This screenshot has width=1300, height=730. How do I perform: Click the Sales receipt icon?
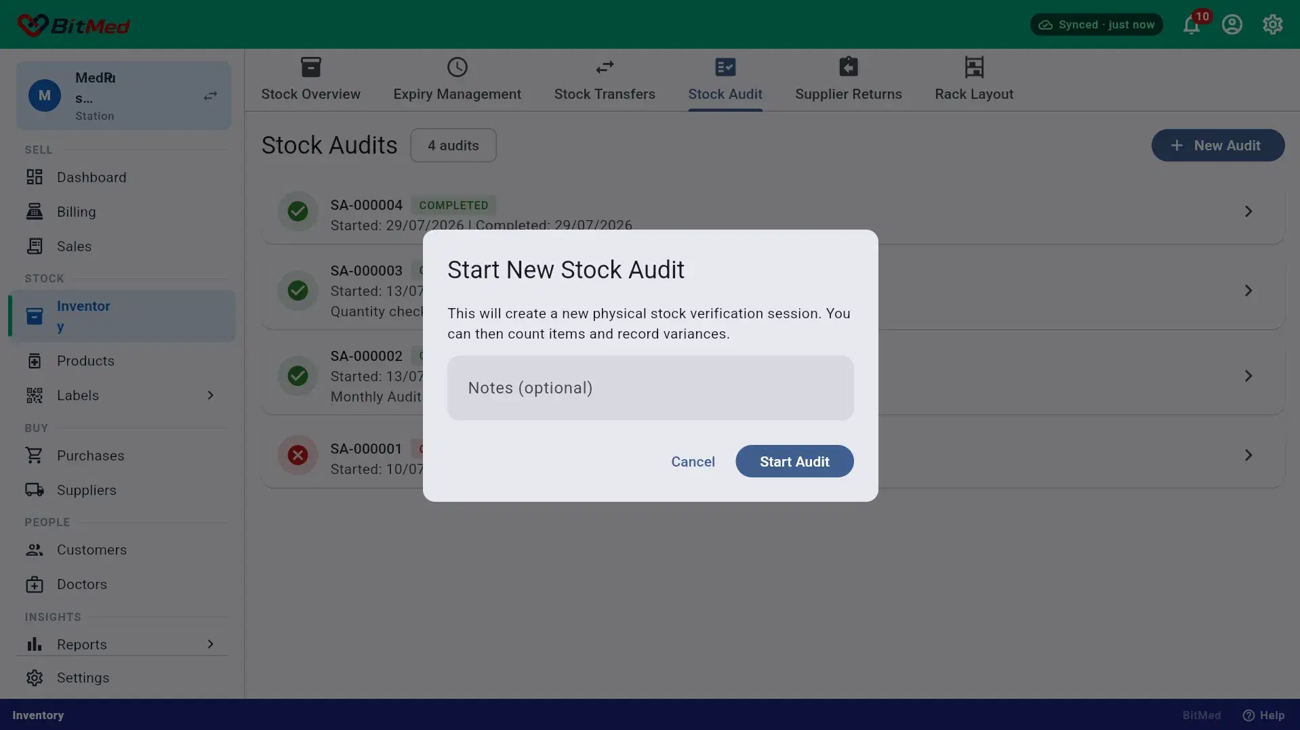point(35,246)
